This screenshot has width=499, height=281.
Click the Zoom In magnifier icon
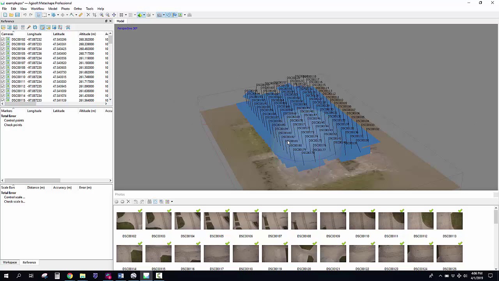(101, 15)
